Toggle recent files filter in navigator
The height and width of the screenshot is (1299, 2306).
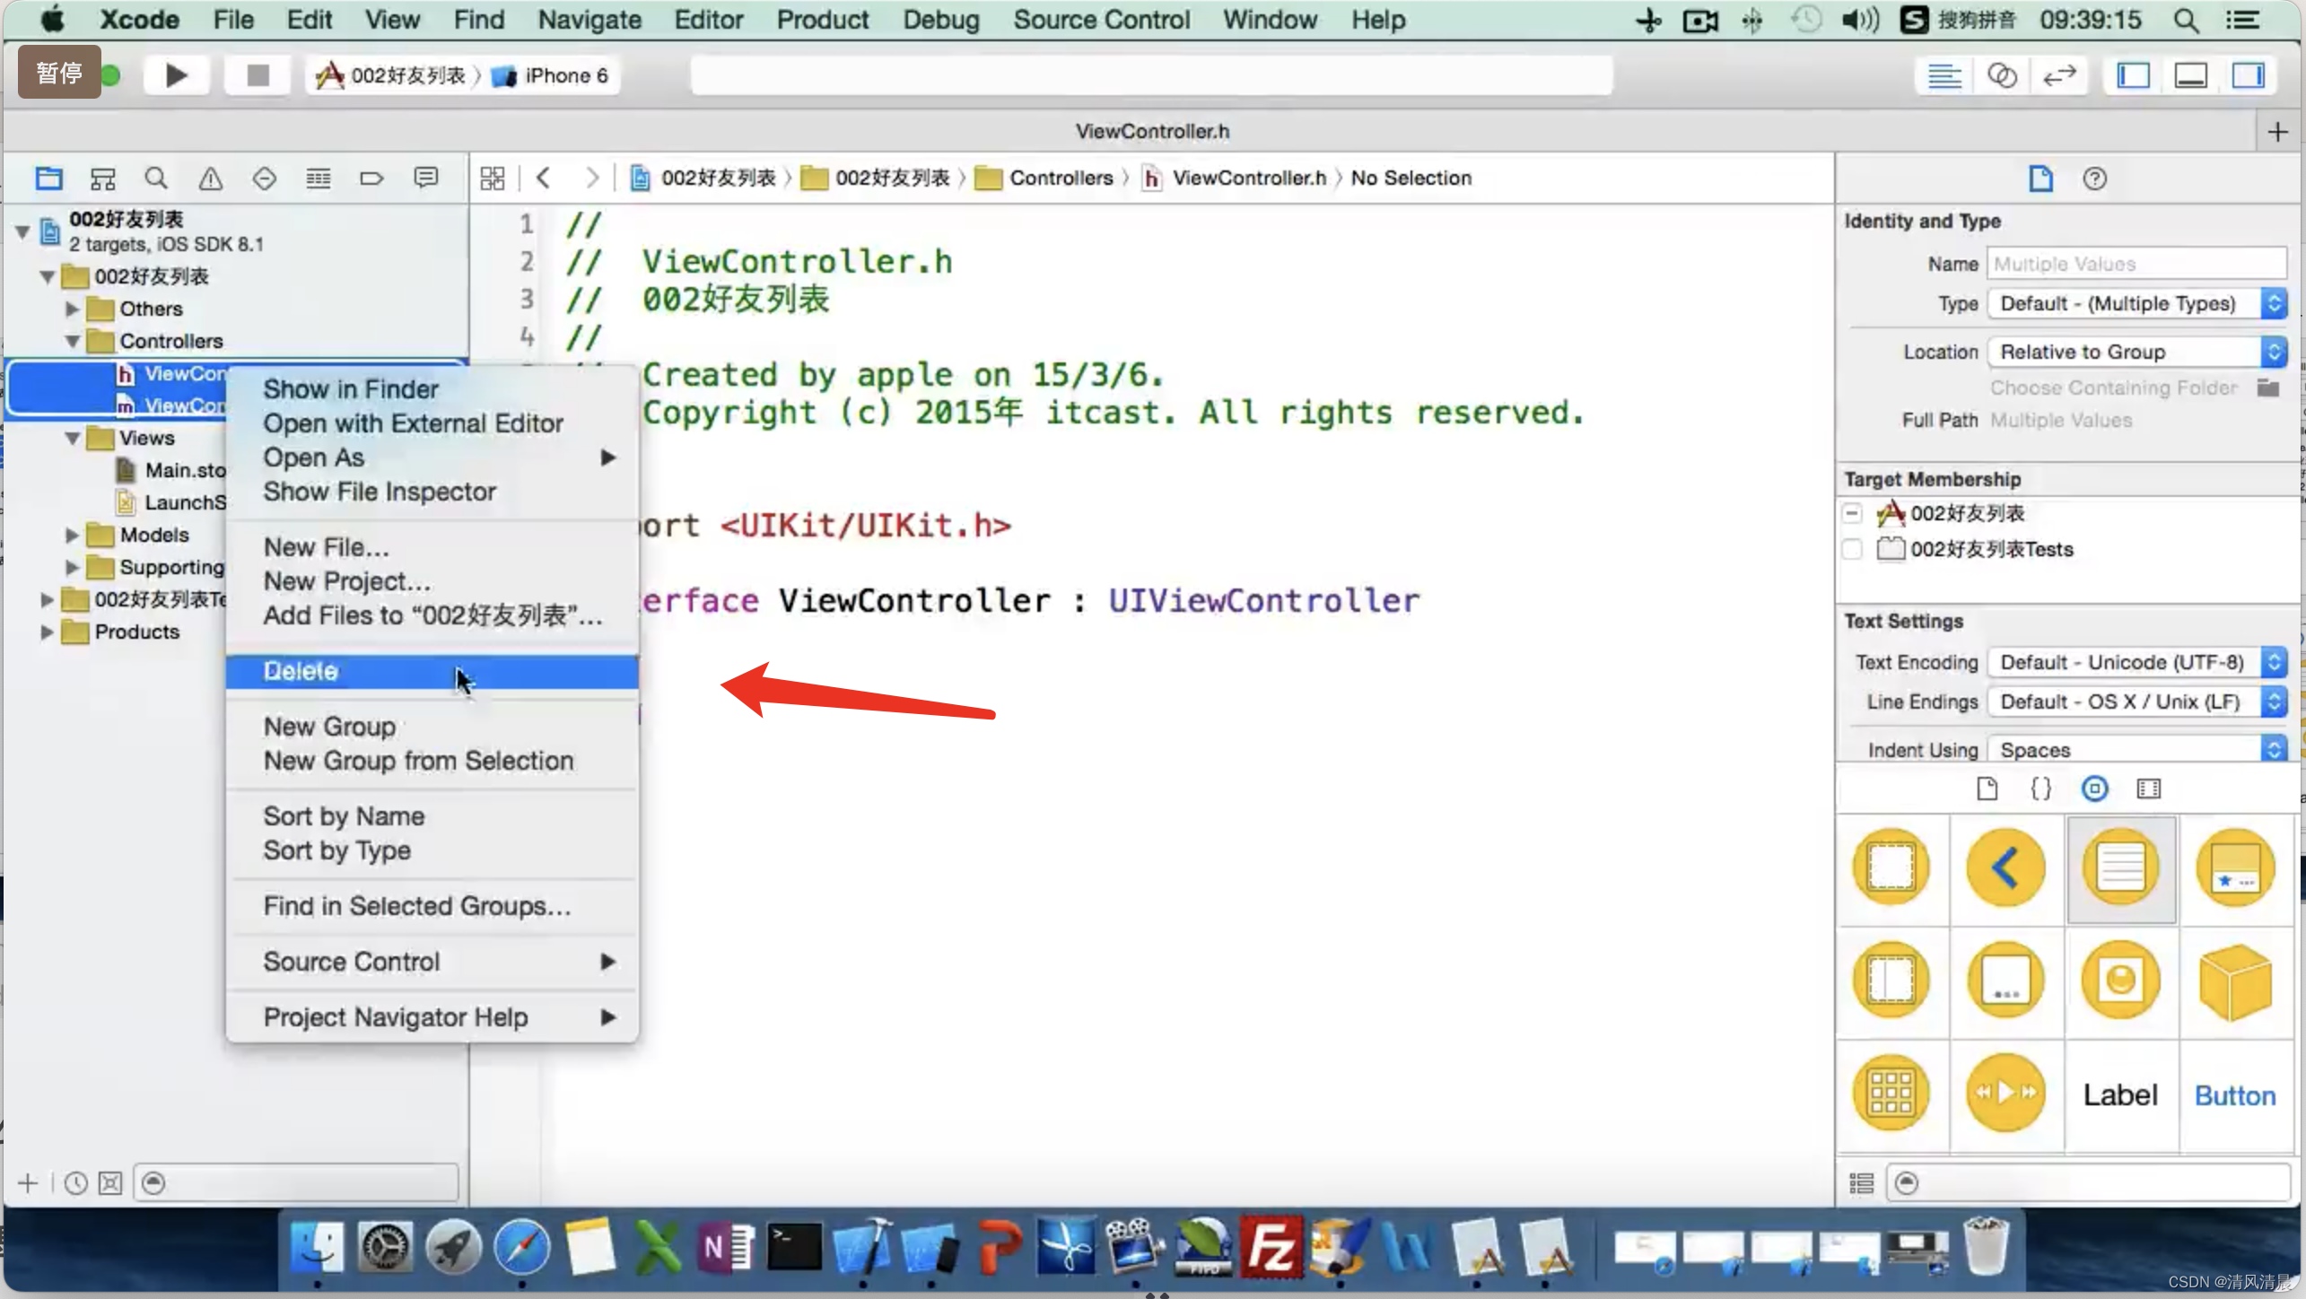(x=75, y=1183)
